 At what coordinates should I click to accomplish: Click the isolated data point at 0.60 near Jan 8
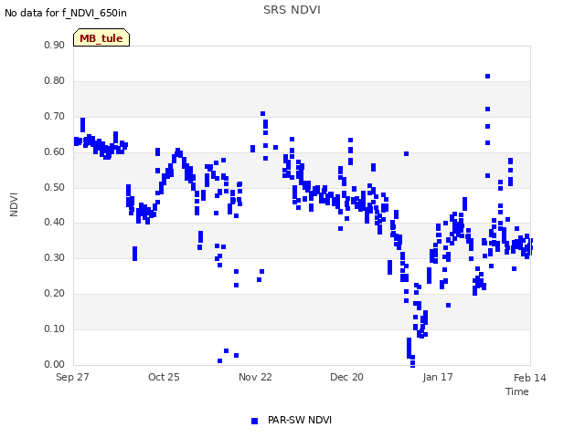click(406, 154)
